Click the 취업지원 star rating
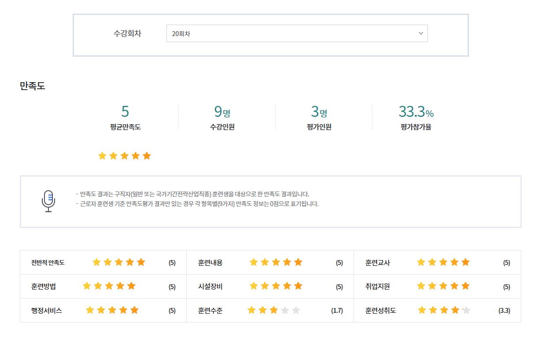 point(443,286)
